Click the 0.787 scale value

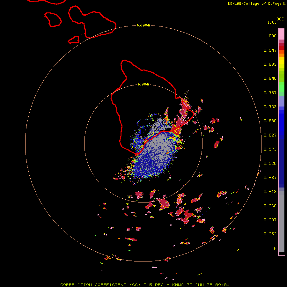(x=270, y=92)
